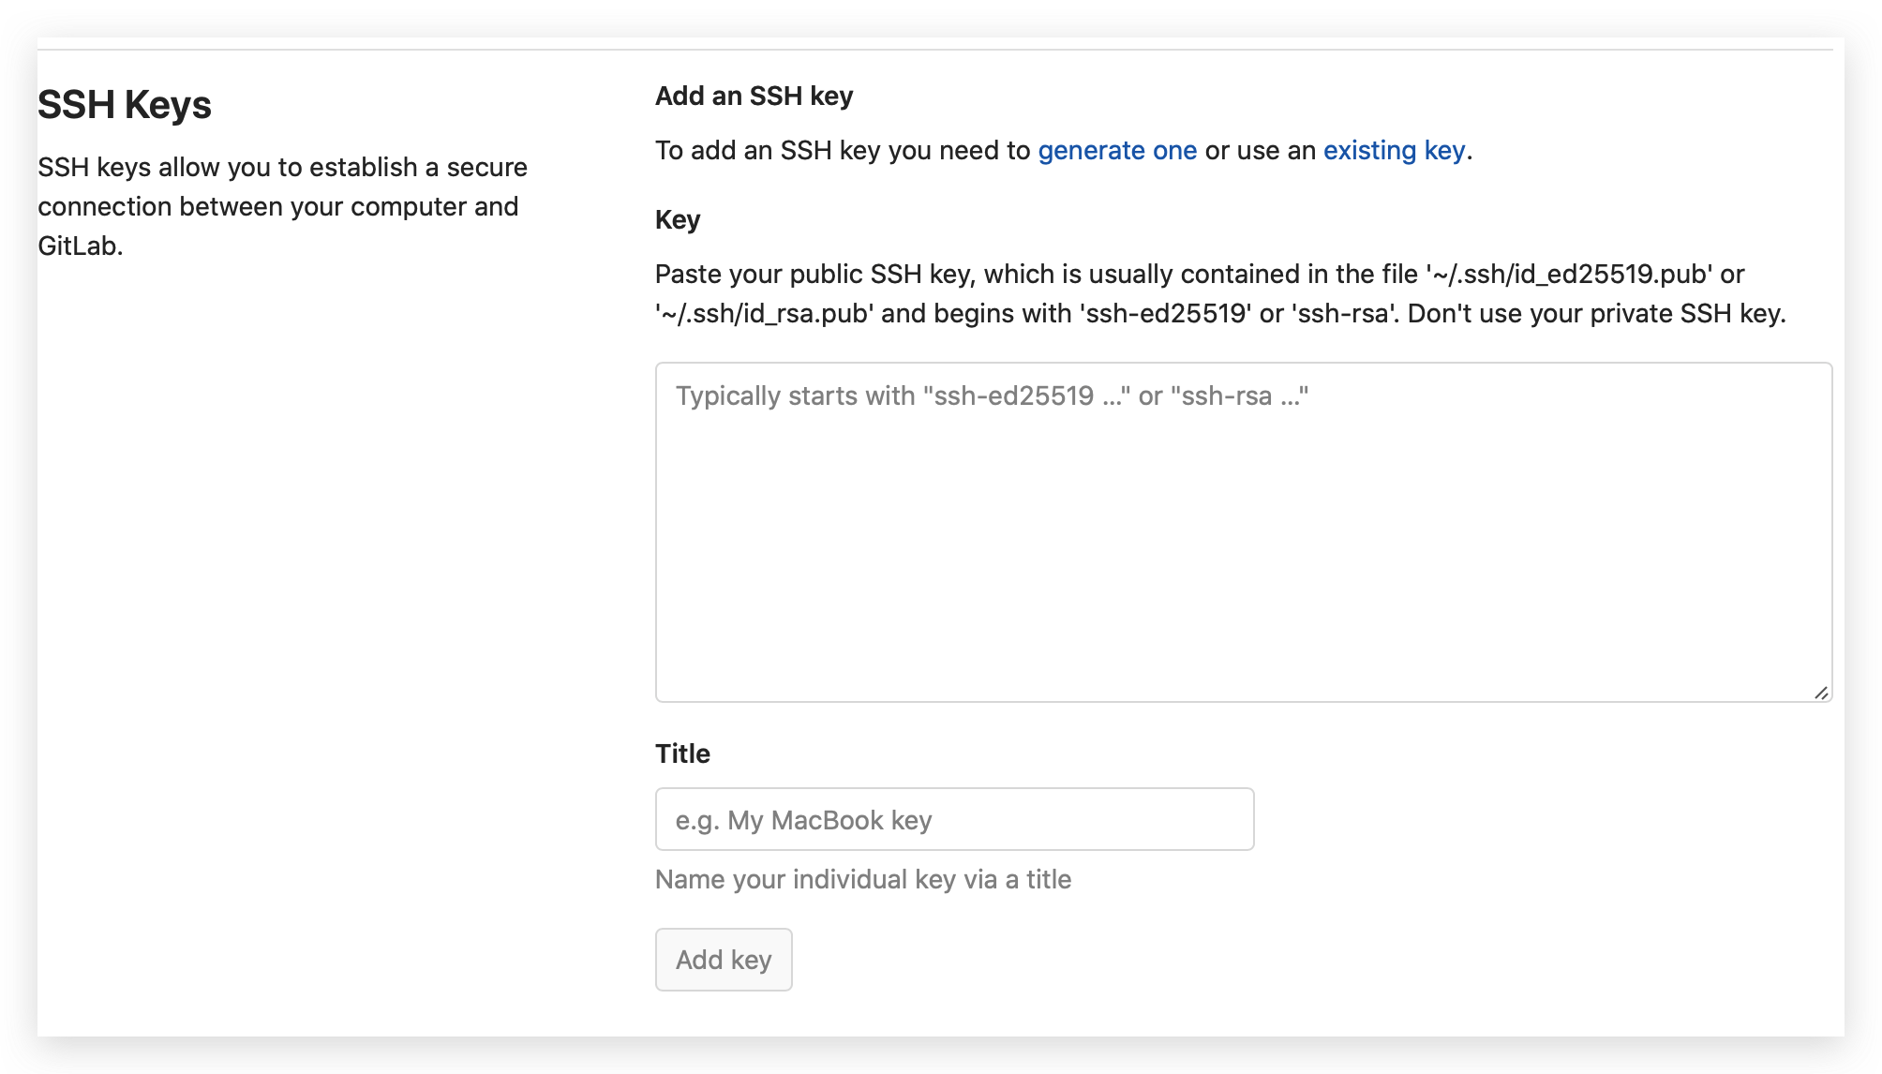Viewport: 1882px width, 1074px height.
Task: Click the Add key button
Action: [724, 960]
